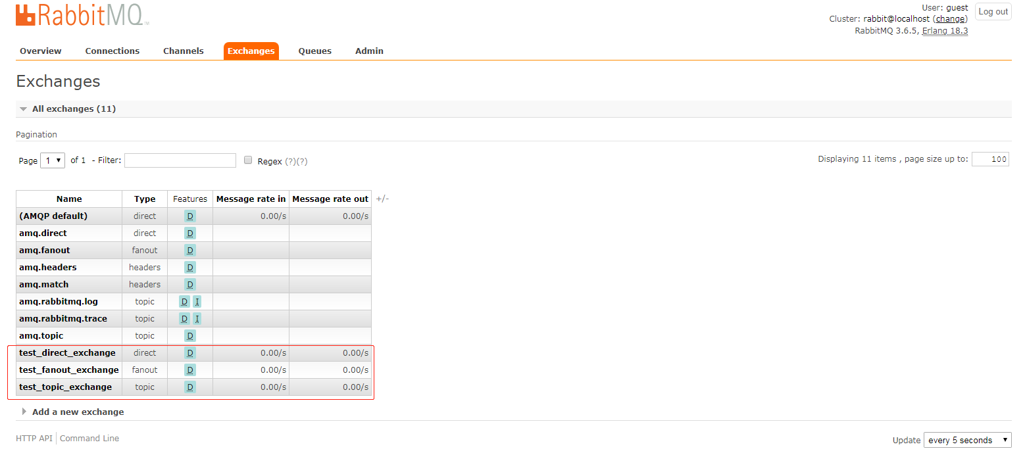Open the test_fanout_exchange exchange
Viewport: 1025px width, 457px height.
click(x=69, y=370)
